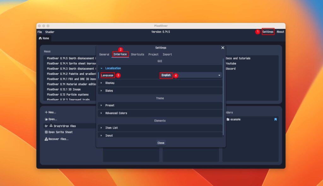Open the File menu

[x=39, y=32]
